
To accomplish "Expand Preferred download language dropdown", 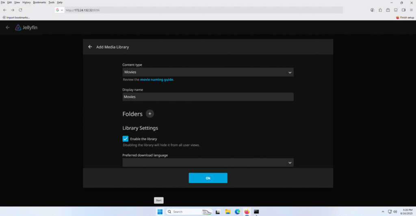I will [x=208, y=163].
